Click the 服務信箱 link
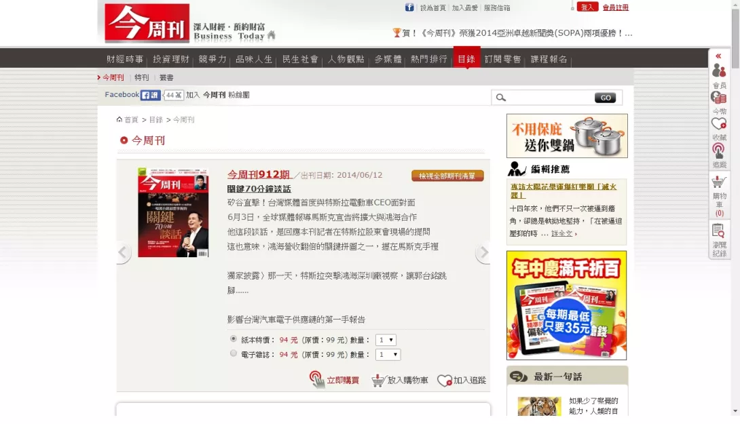This screenshot has width=740, height=424. [497, 7]
